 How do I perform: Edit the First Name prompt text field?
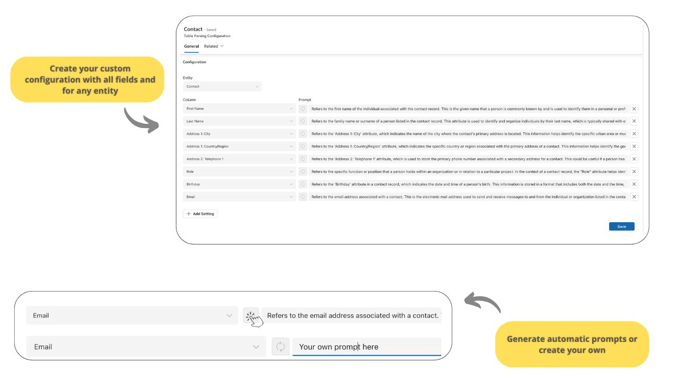click(x=469, y=108)
